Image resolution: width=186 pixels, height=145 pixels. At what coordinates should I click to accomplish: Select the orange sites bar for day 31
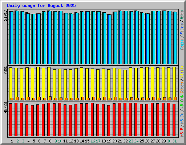pyautogui.click(x=175, y=99)
